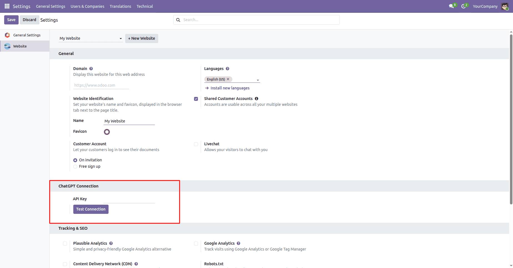The width and height of the screenshot is (513, 268).
Task: Show help tooltip next to Languages
Action: coord(227,69)
